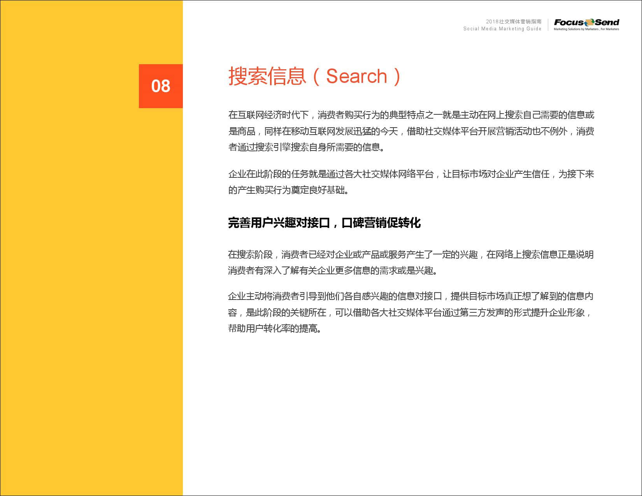Click the line starting 容，是此阶段的关键所在
Viewport: 642px width, 496px height.
410,313
